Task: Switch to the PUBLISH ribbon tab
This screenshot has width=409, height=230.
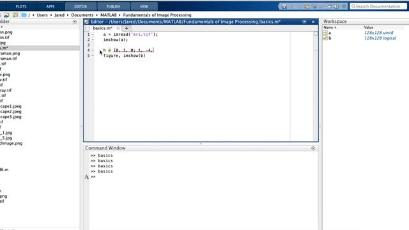Action: click(114, 6)
